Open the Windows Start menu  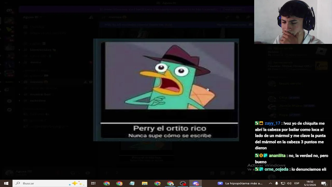(x=6, y=183)
